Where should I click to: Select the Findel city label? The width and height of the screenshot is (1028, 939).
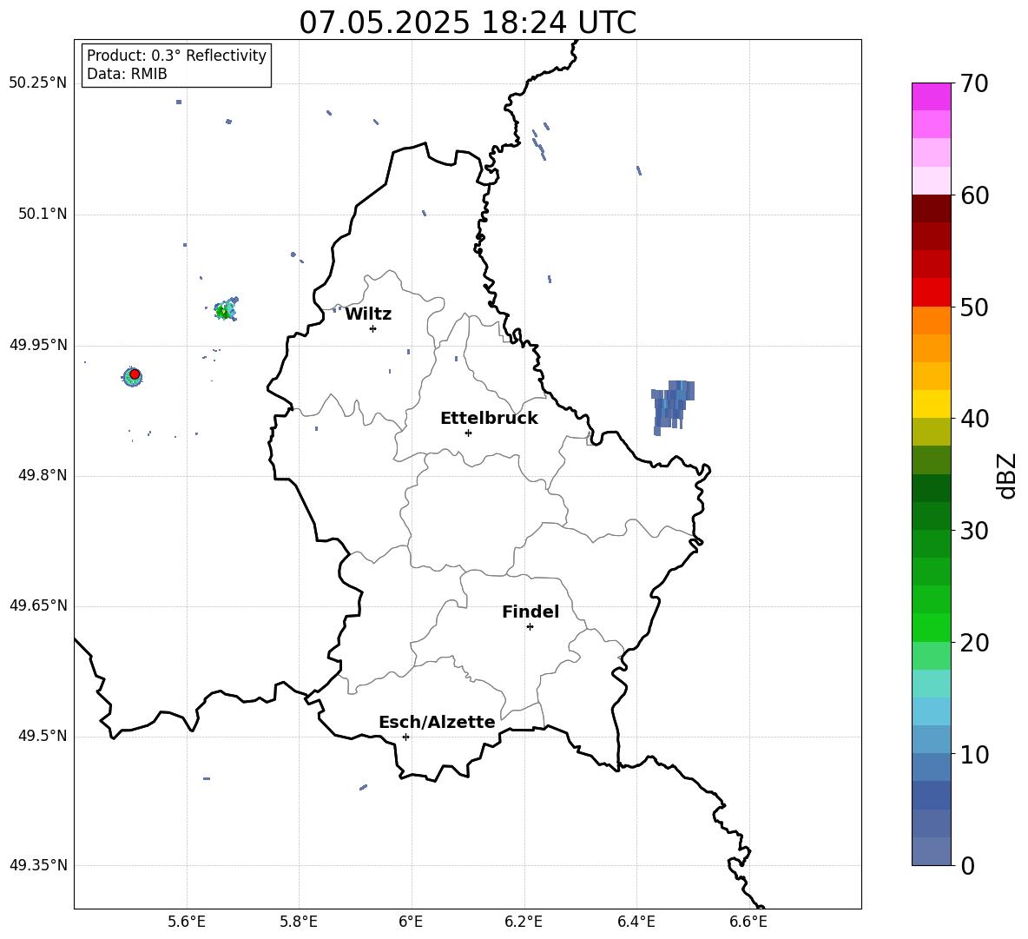click(x=530, y=612)
